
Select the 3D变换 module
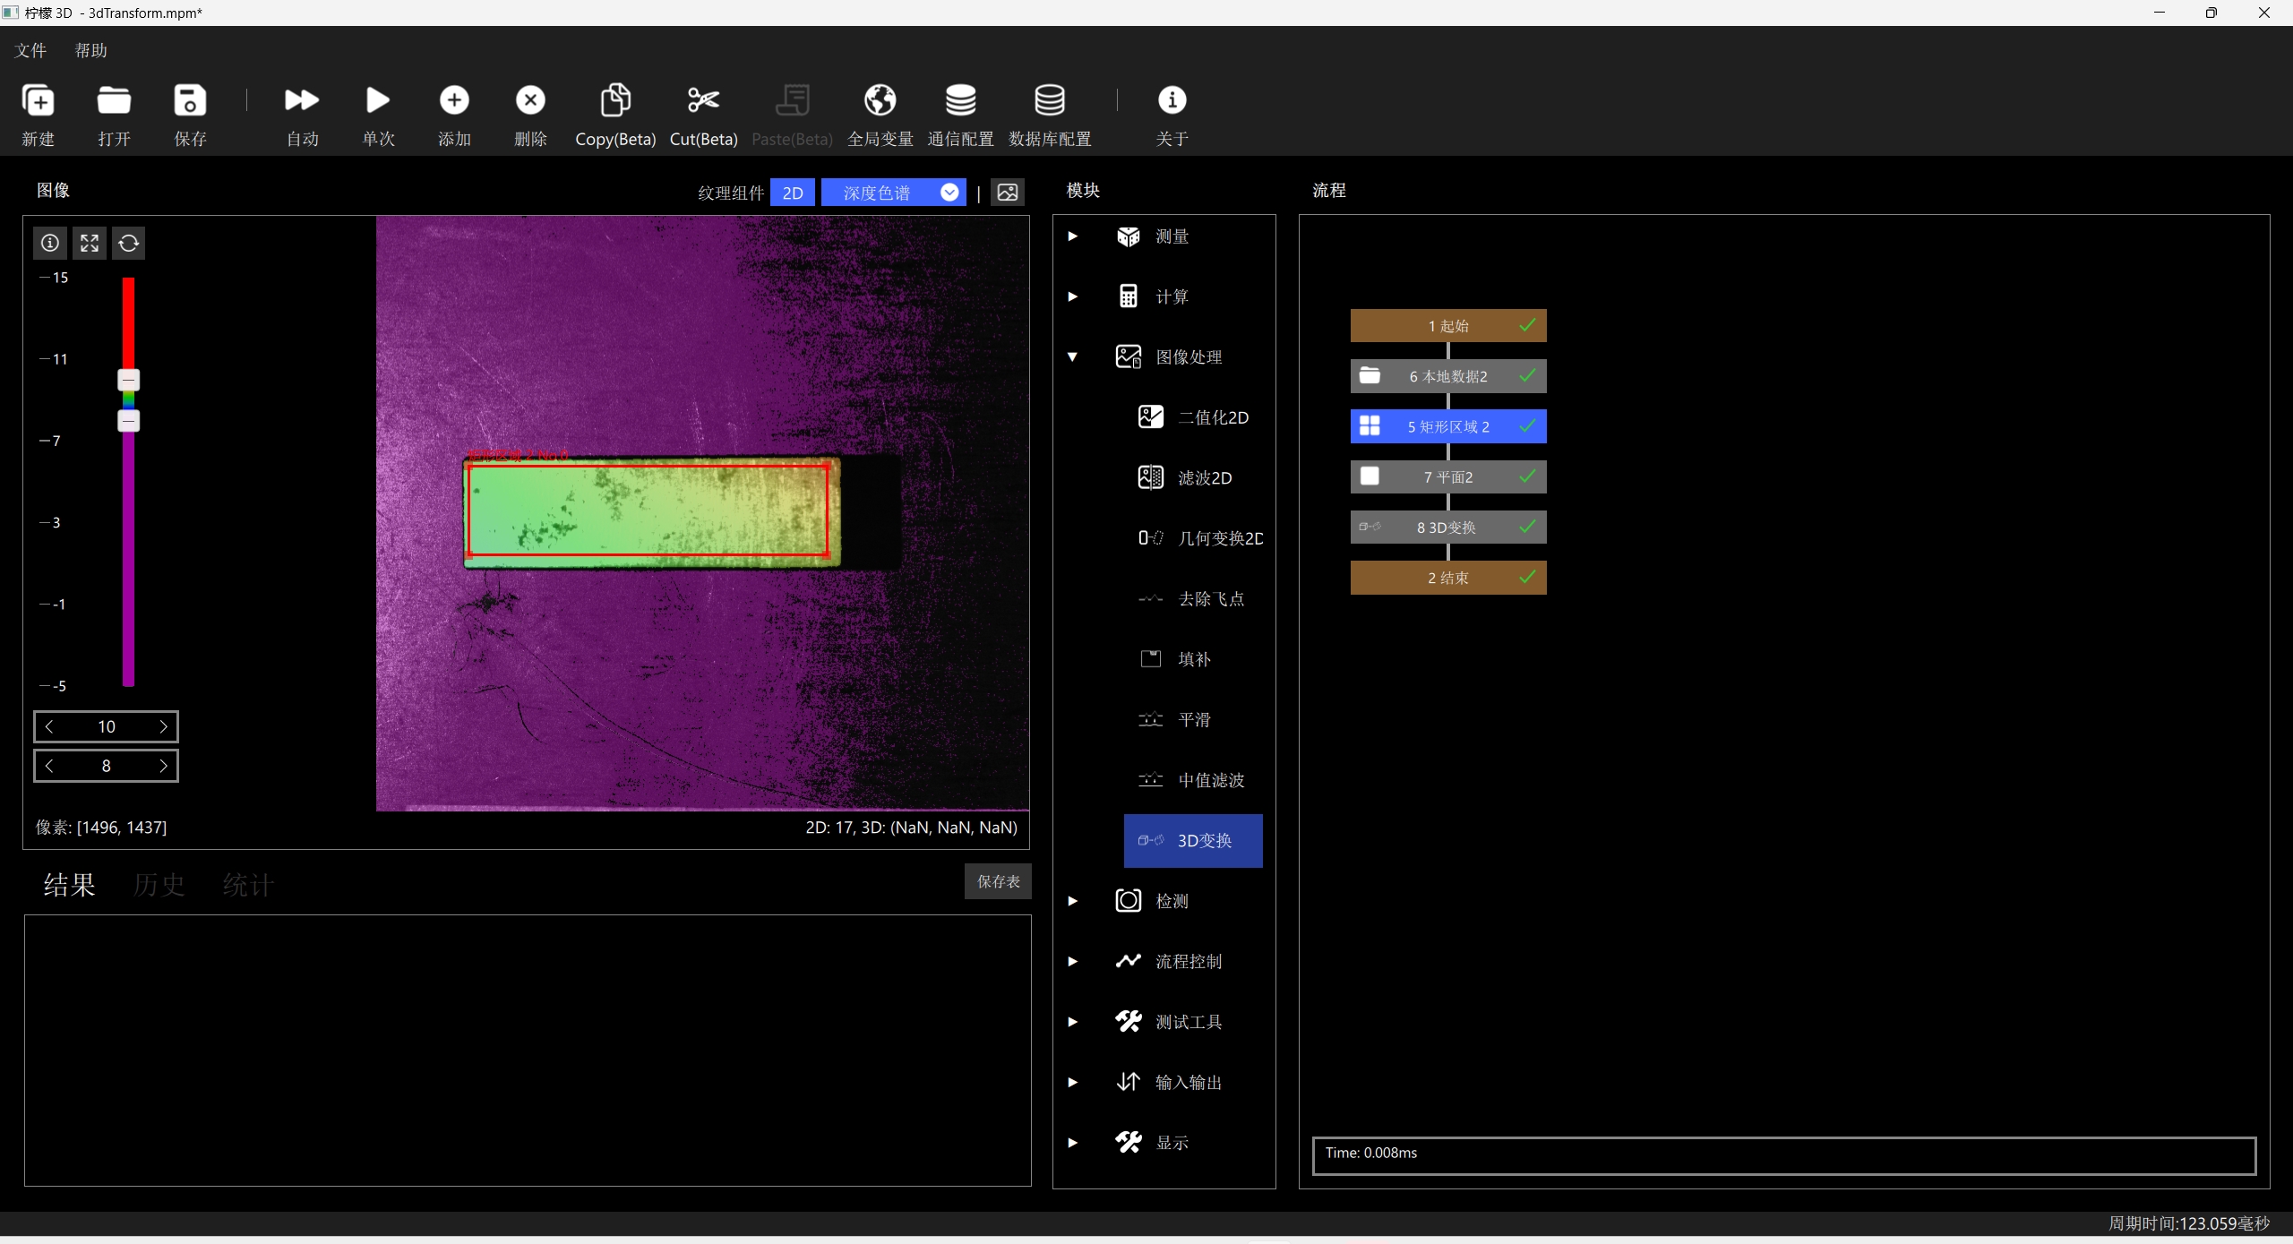pos(1193,840)
